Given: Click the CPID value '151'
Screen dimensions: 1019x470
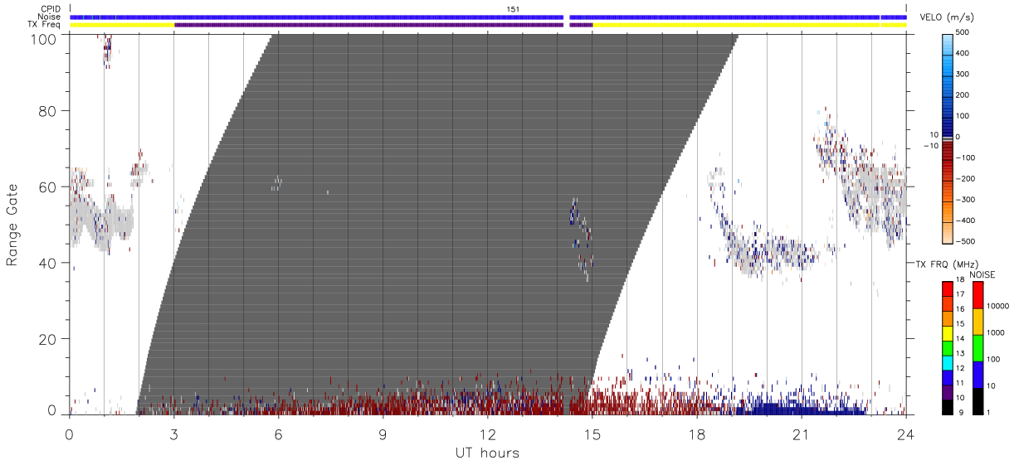Looking at the screenshot, I should tap(514, 9).
